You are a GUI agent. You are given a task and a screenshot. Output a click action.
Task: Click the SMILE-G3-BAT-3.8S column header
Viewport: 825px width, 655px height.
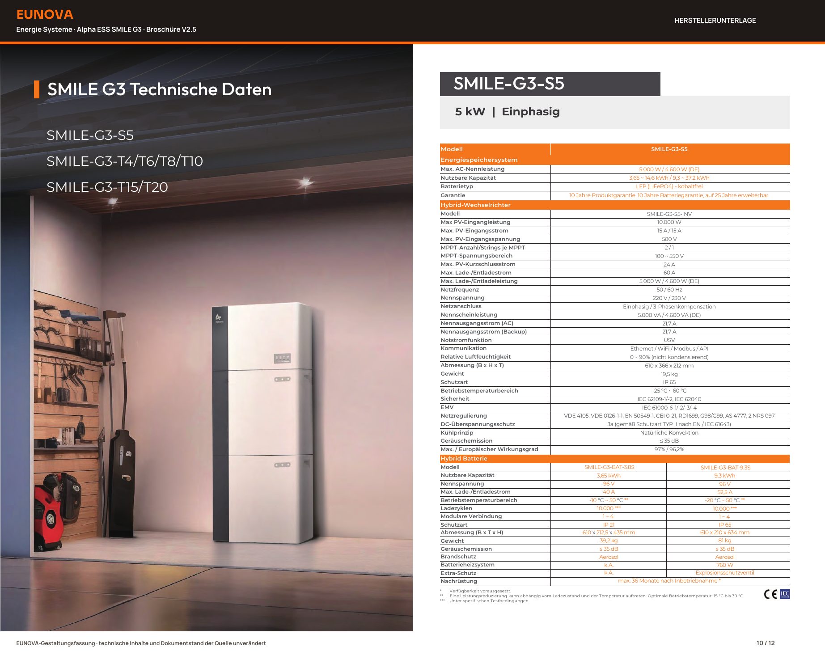[609, 467]
